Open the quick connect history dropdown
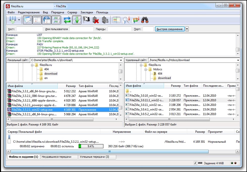The height and width of the screenshot is (172, 247). click(187, 29)
